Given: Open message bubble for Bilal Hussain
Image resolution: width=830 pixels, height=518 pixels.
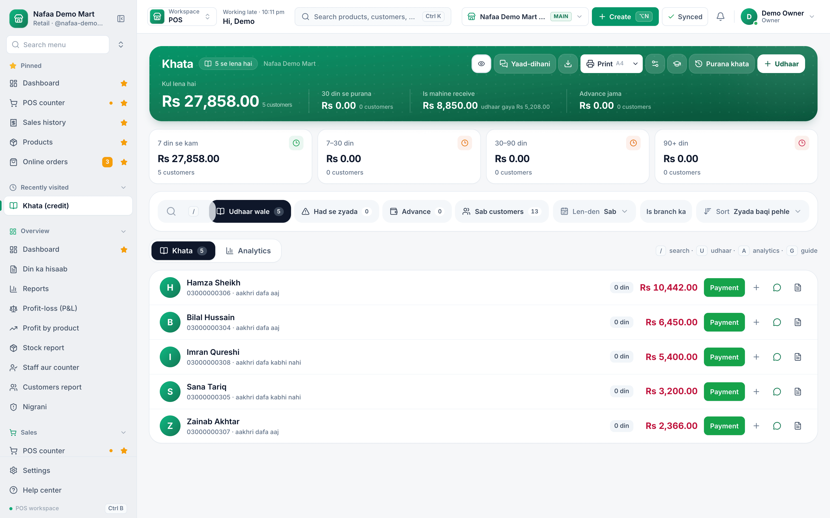Looking at the screenshot, I should 777,322.
